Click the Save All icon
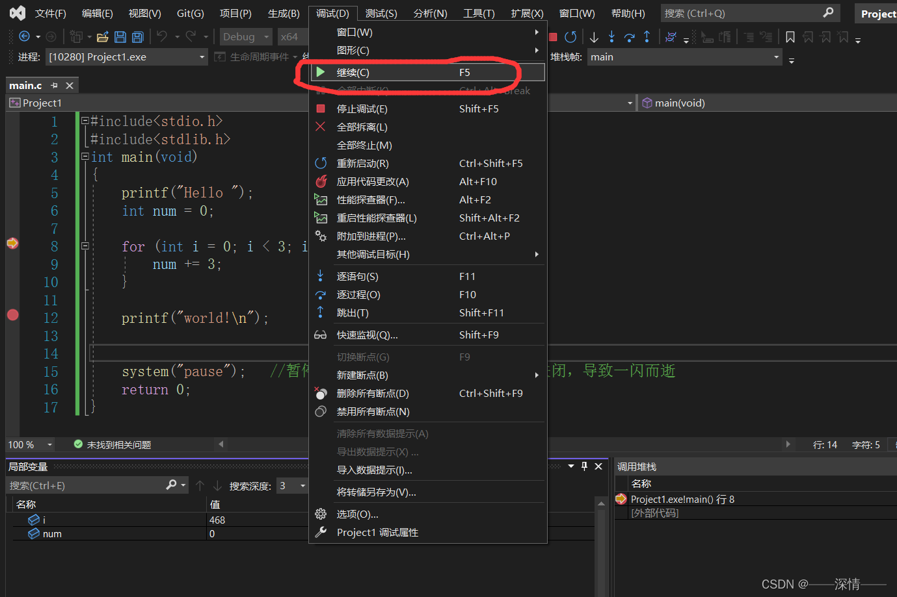Image resolution: width=897 pixels, height=597 pixels. coord(138,37)
